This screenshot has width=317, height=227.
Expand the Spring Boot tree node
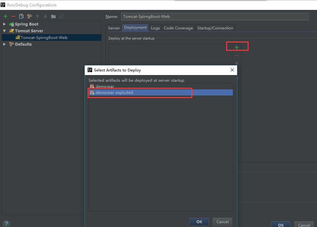(x=4, y=24)
